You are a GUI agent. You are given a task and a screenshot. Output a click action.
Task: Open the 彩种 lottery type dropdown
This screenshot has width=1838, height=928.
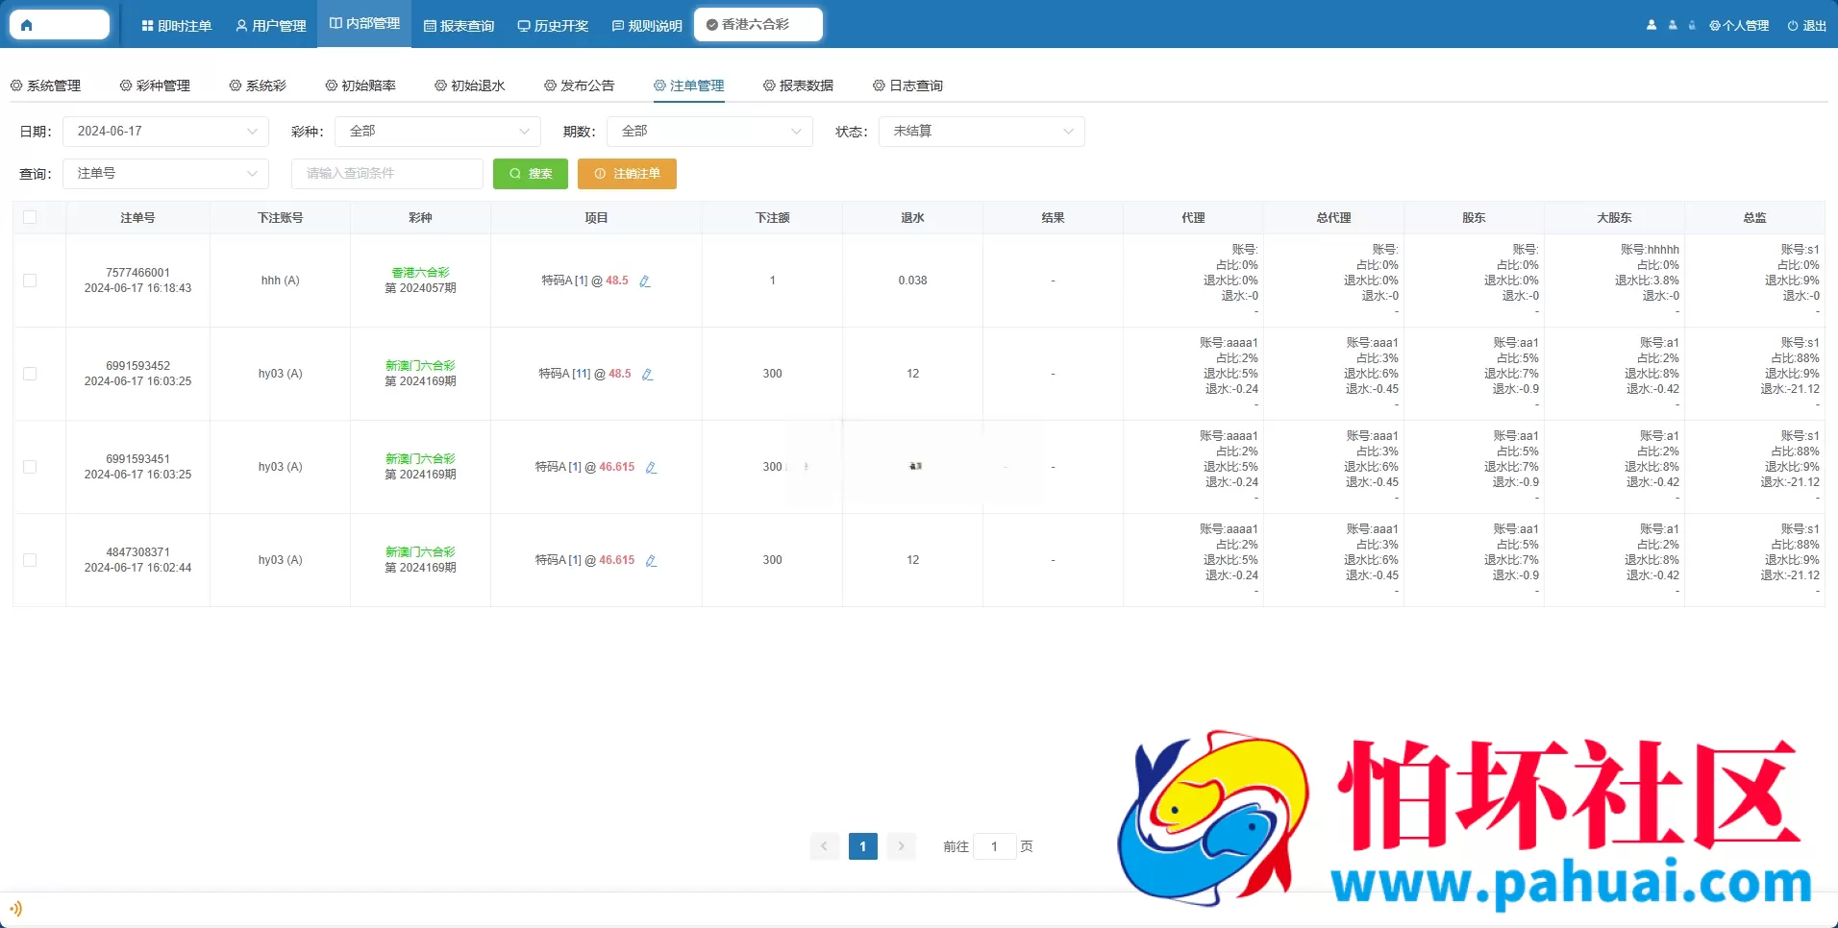[x=437, y=132]
